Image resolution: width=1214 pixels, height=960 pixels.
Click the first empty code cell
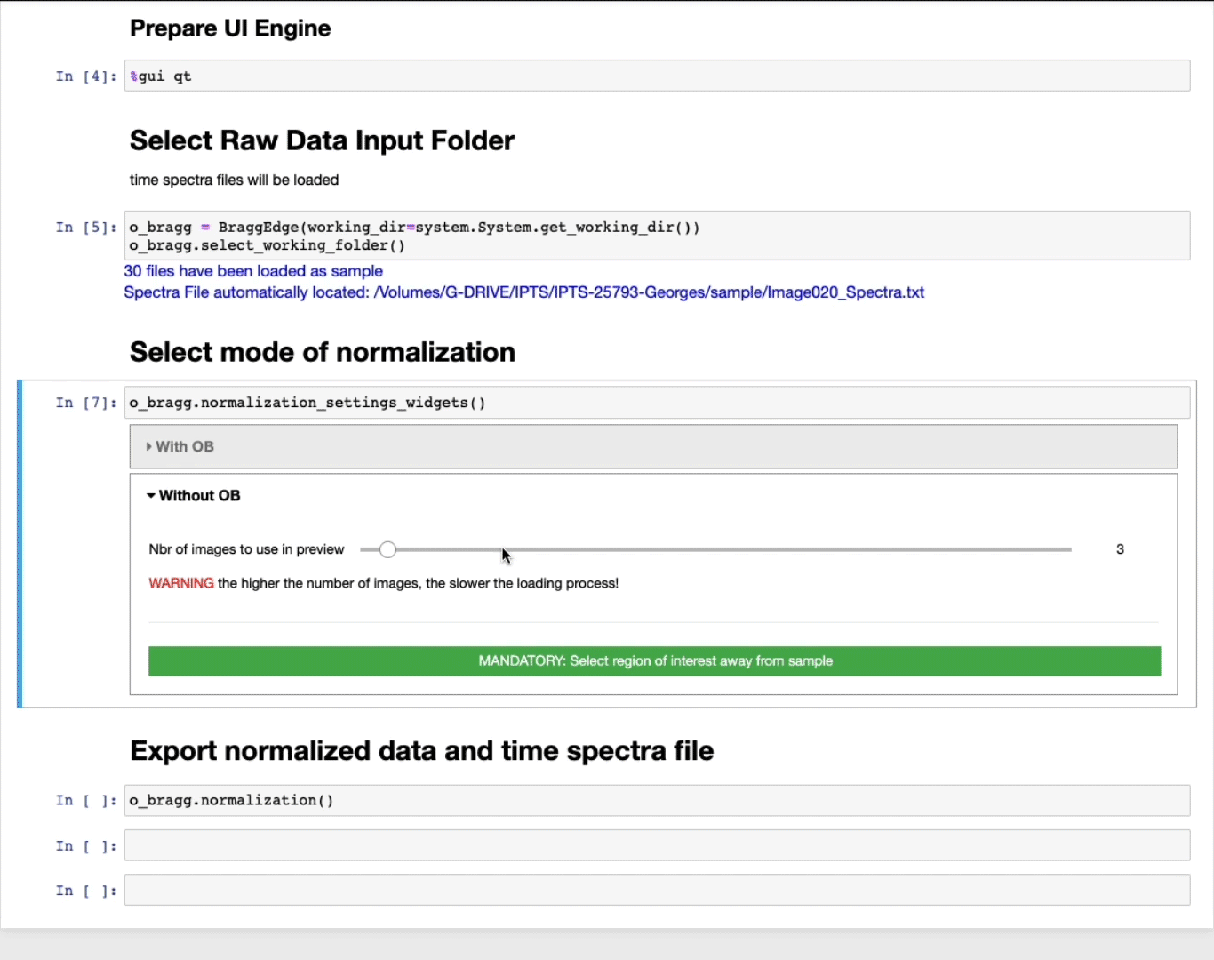click(656, 845)
